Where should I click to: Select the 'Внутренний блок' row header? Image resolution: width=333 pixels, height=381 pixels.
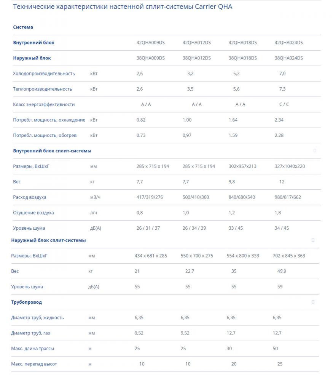point(33,43)
